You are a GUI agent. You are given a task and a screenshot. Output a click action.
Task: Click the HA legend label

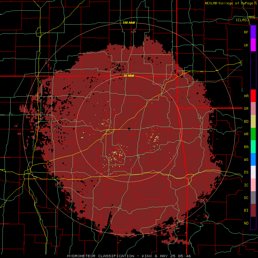[246, 96]
